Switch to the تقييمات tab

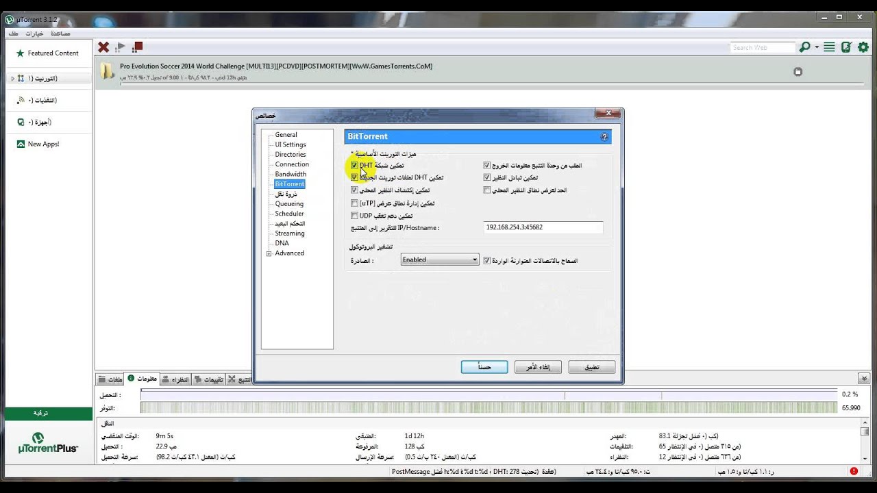pyautogui.click(x=209, y=379)
